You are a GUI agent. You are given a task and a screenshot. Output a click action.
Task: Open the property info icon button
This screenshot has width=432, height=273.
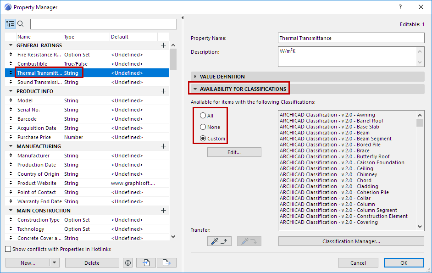(128, 263)
